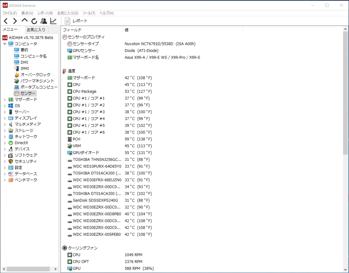
Task: Click the up-level arrow toolbar icon
Action: [25, 20]
